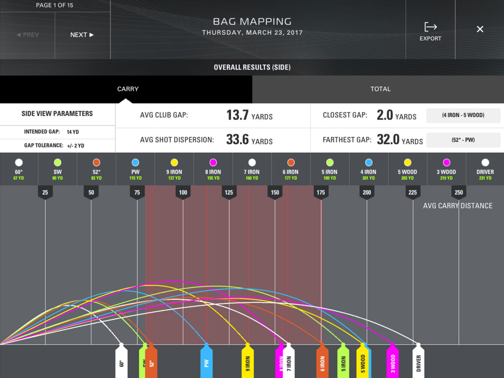This screenshot has height=378, width=504.
Task: Switch to the Carry tab
Action: click(126, 89)
